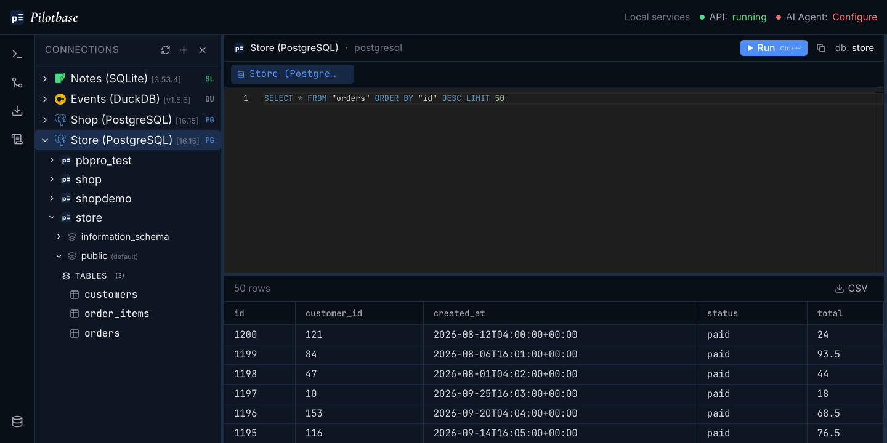887x443 pixels.
Task: Expand the pbpro_test database
Action: 52,161
